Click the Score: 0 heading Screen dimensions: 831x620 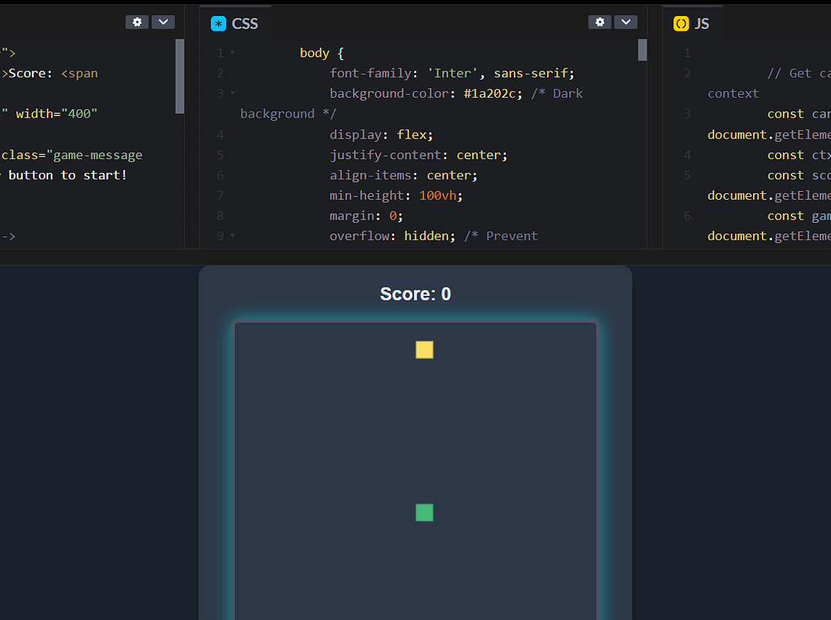415,294
